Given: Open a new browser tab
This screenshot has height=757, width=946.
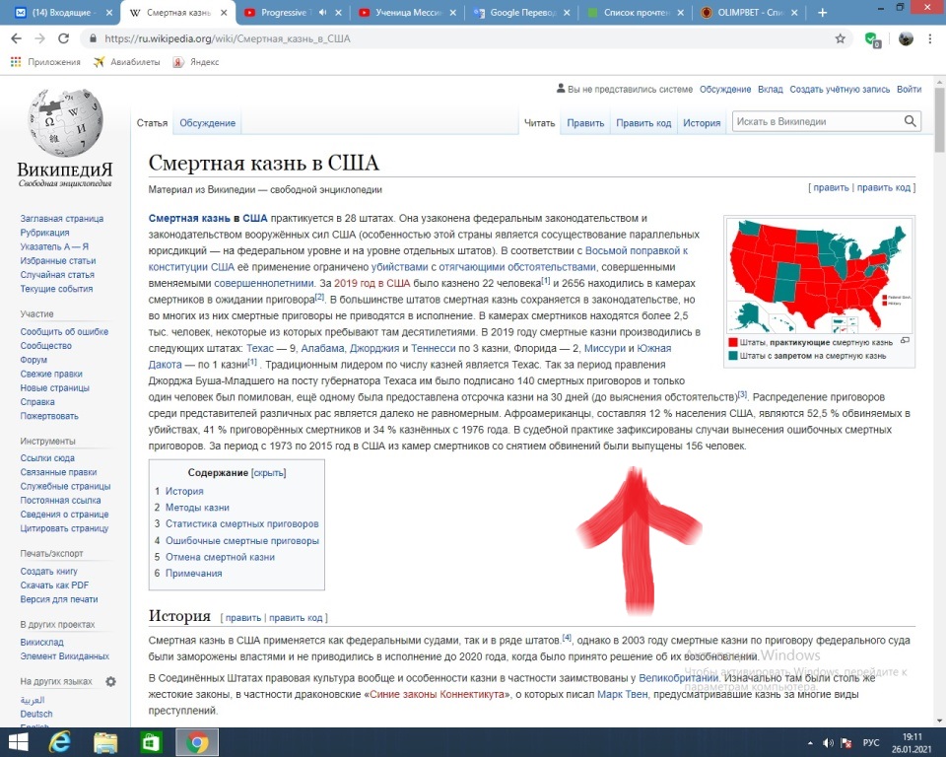Looking at the screenshot, I should click(822, 12).
